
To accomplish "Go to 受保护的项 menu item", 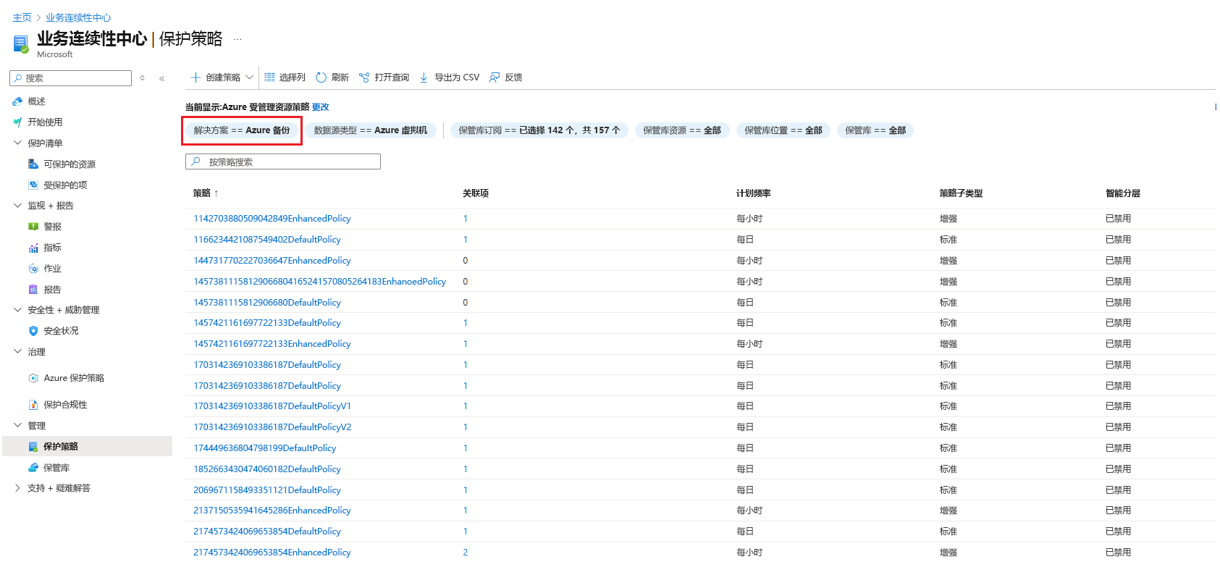I will pyautogui.click(x=65, y=185).
